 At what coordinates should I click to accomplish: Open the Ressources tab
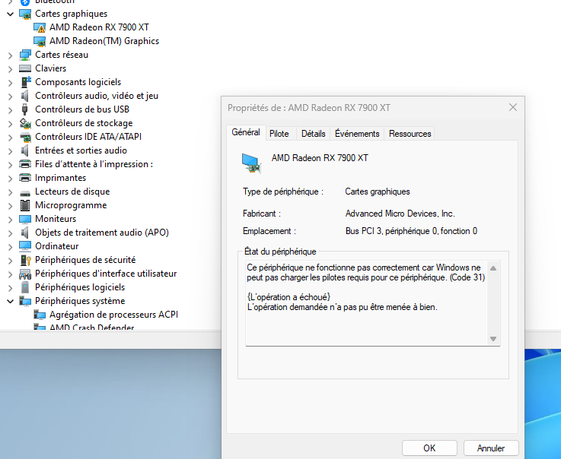410,134
